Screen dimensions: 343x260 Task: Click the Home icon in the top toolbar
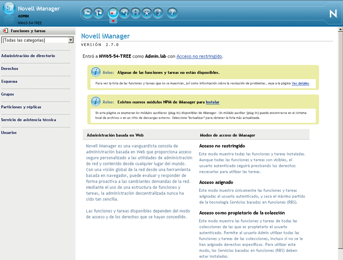[87, 13]
